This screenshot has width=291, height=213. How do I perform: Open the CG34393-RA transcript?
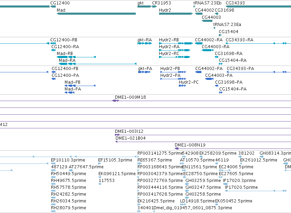coord(258,43)
